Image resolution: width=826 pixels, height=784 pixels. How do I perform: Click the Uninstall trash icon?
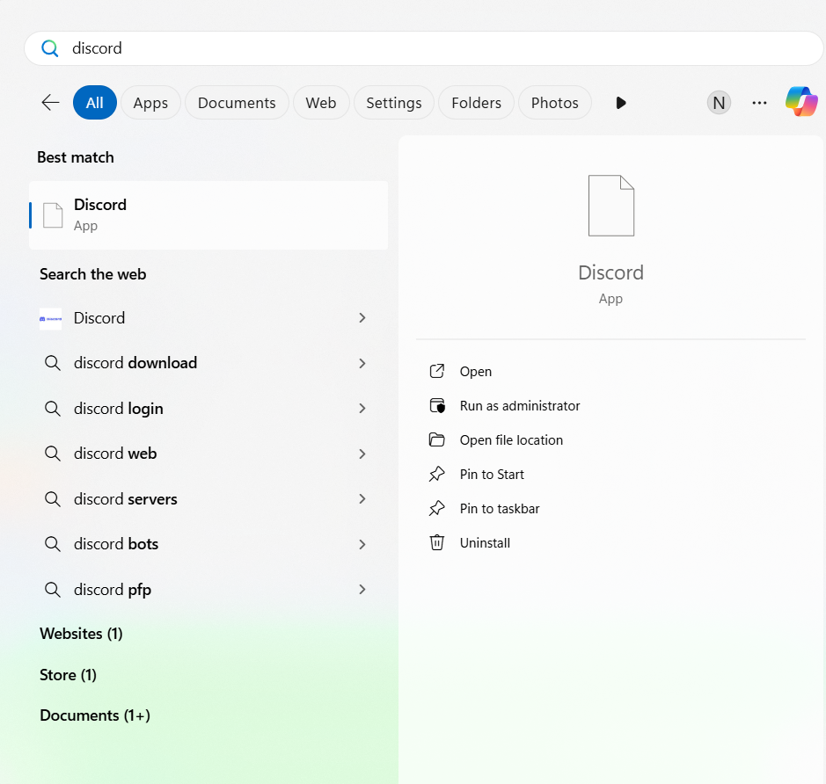click(436, 542)
